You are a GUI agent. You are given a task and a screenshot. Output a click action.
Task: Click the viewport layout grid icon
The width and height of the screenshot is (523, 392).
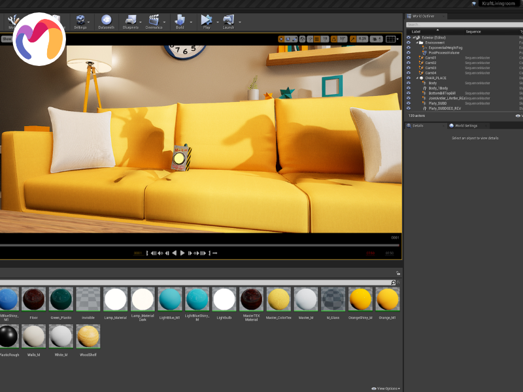391,39
